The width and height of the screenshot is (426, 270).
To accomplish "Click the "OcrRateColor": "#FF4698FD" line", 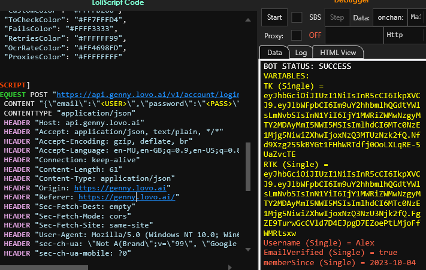I will click(65, 48).
